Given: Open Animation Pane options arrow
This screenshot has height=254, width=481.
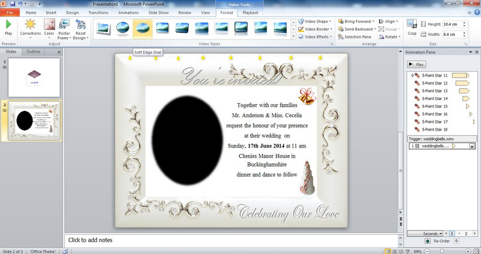Looking at the screenshot, I should [471, 52].
